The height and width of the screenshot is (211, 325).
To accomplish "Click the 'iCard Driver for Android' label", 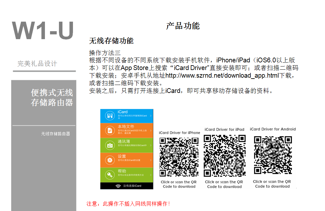I will 273,129.
